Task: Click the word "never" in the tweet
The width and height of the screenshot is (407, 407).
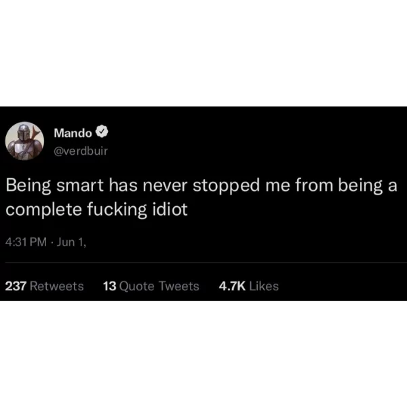Action: (x=165, y=187)
